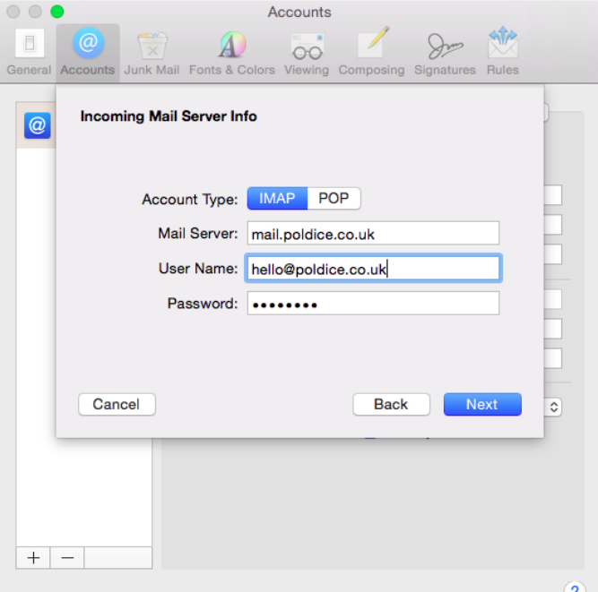Viewport: 598px width, 592px height.
Task: Open the Rules preferences pane
Action: point(503,52)
